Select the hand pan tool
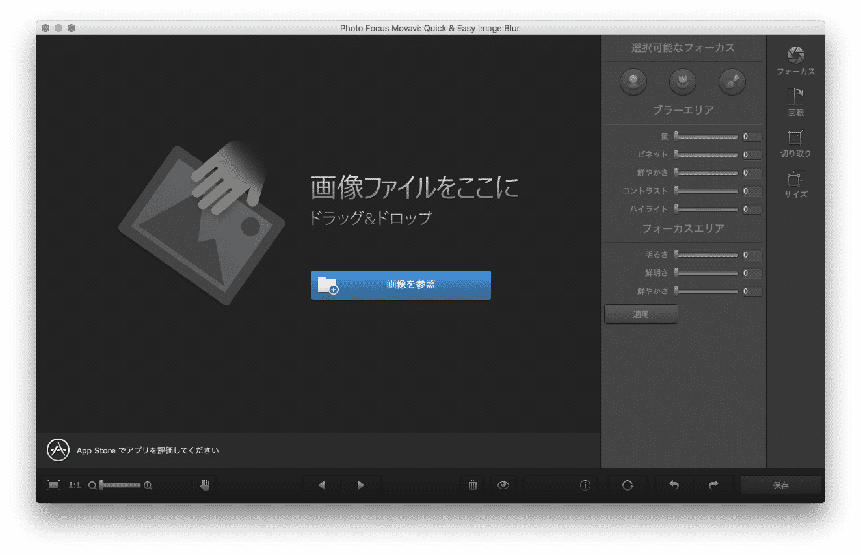 click(x=205, y=485)
